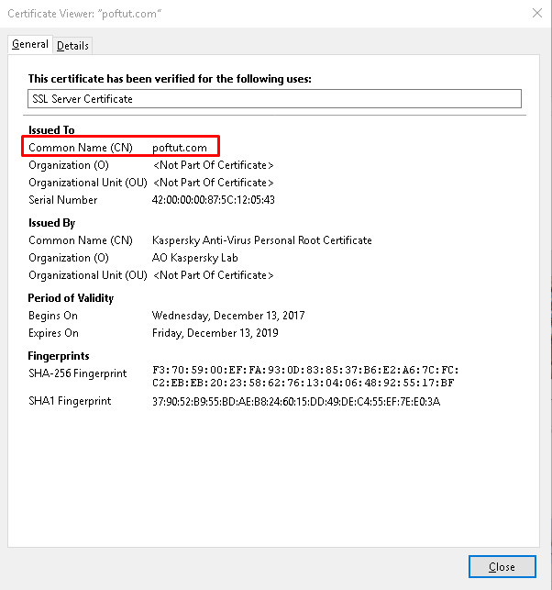Click the Issued To Common Name (CN) label
The width and height of the screenshot is (552, 590).
81,148
